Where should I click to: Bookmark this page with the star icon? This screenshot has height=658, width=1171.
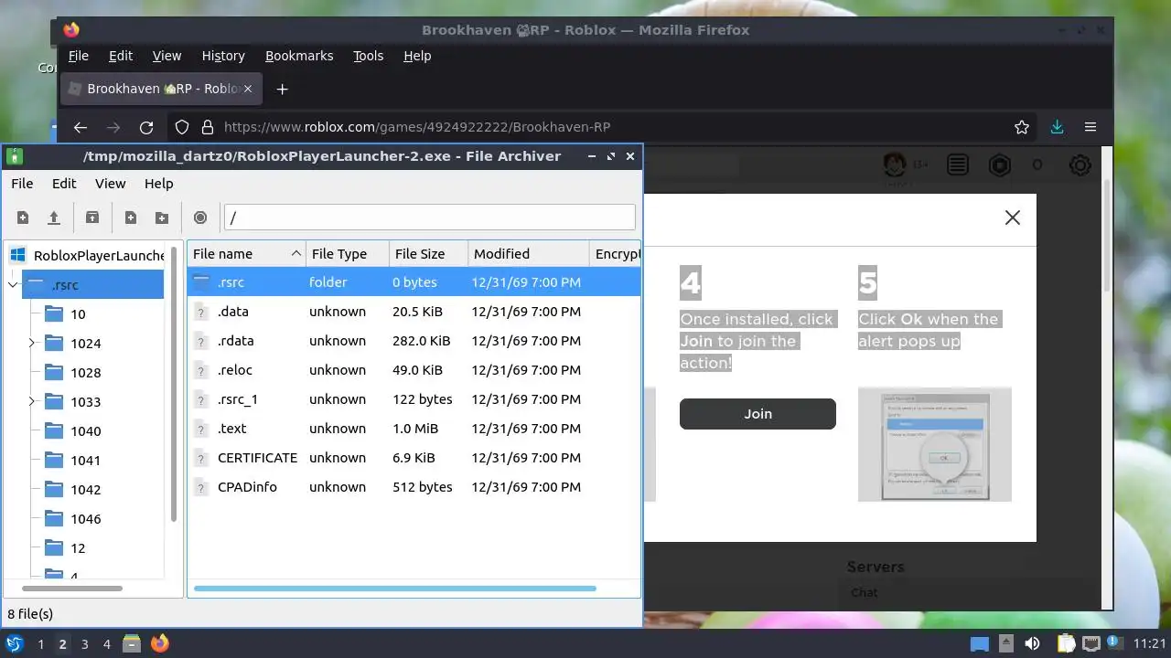[x=1022, y=127]
